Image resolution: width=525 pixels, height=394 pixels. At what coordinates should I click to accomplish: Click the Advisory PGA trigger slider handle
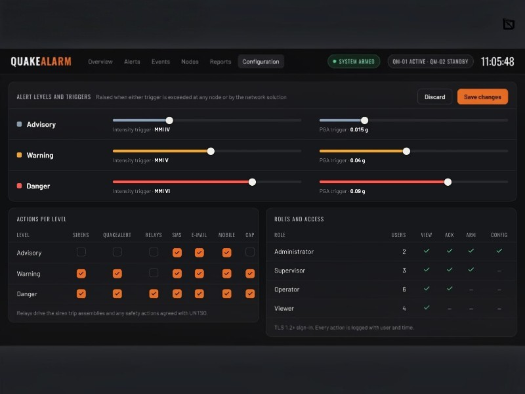(365, 120)
